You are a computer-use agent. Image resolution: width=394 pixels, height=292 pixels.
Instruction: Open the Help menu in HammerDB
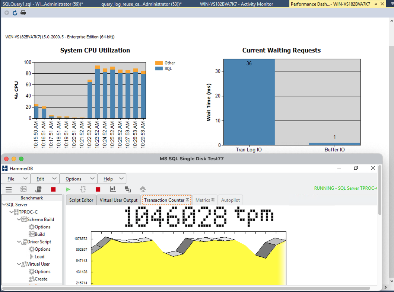pos(112,179)
